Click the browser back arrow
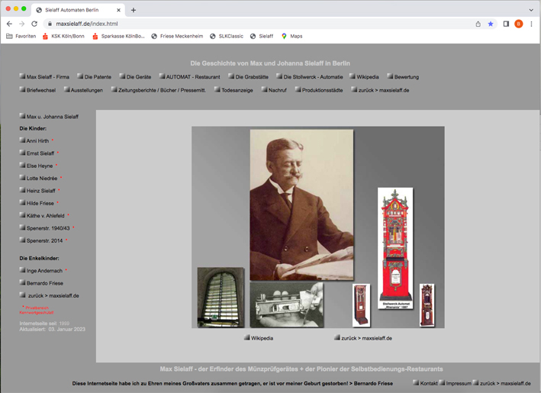Screen dimensions: 541x393 point(9,24)
